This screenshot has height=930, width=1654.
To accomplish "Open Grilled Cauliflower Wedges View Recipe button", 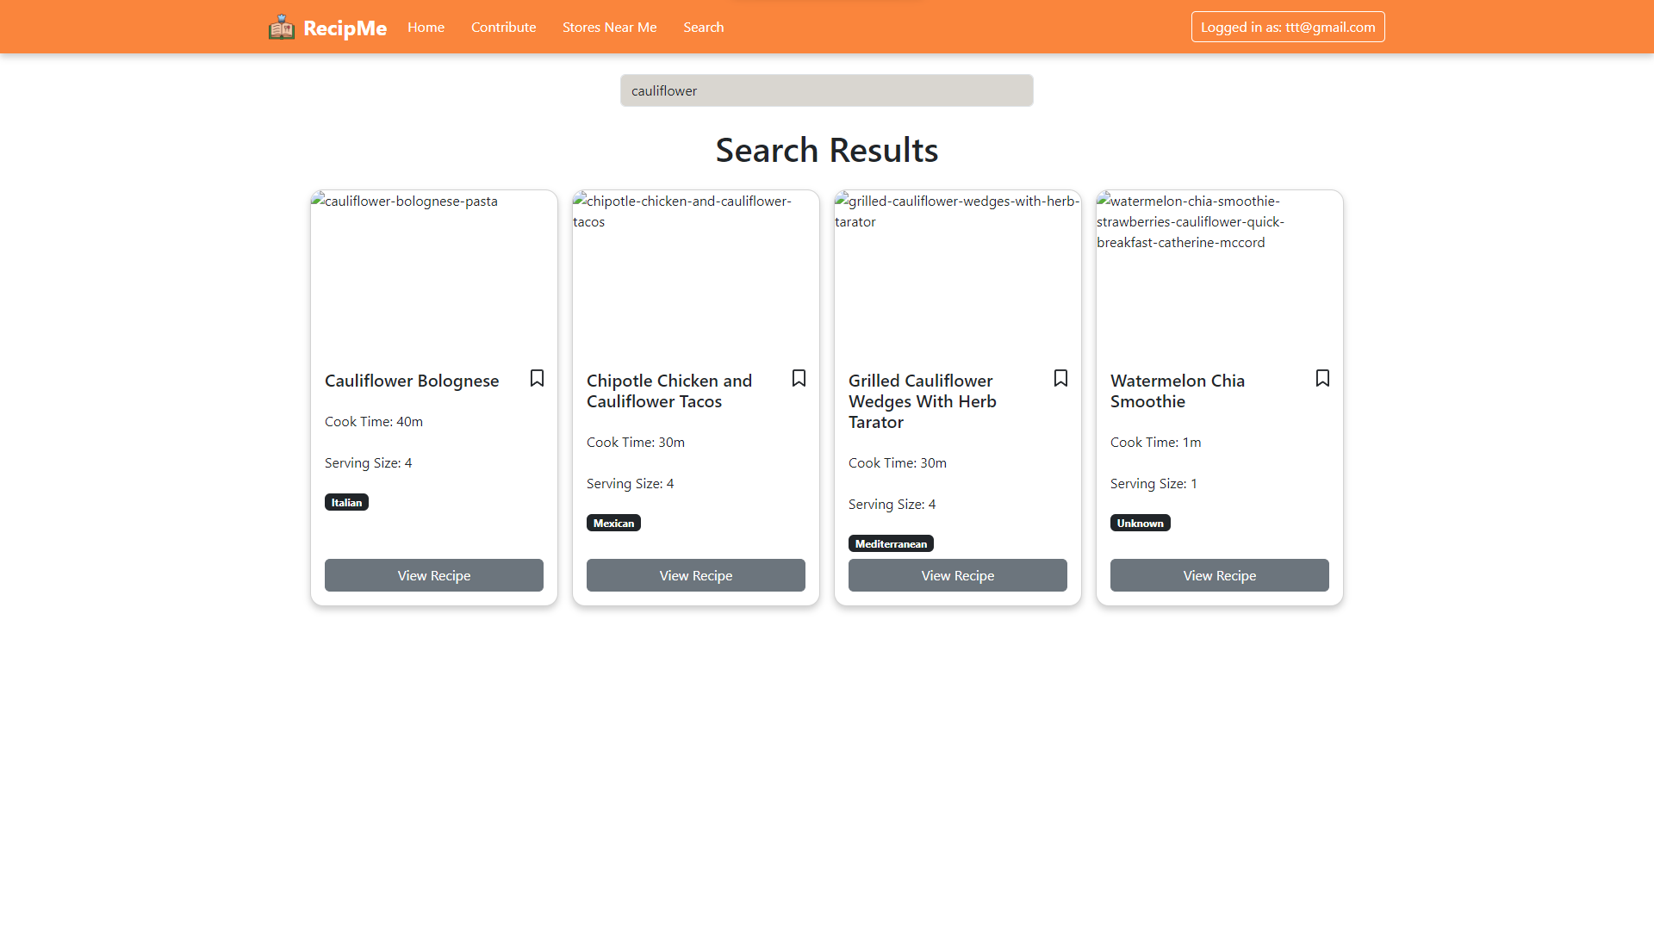I will (957, 575).
